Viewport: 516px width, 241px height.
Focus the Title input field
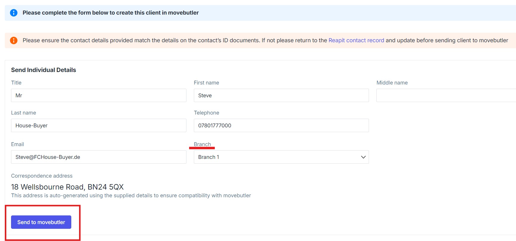(x=99, y=96)
